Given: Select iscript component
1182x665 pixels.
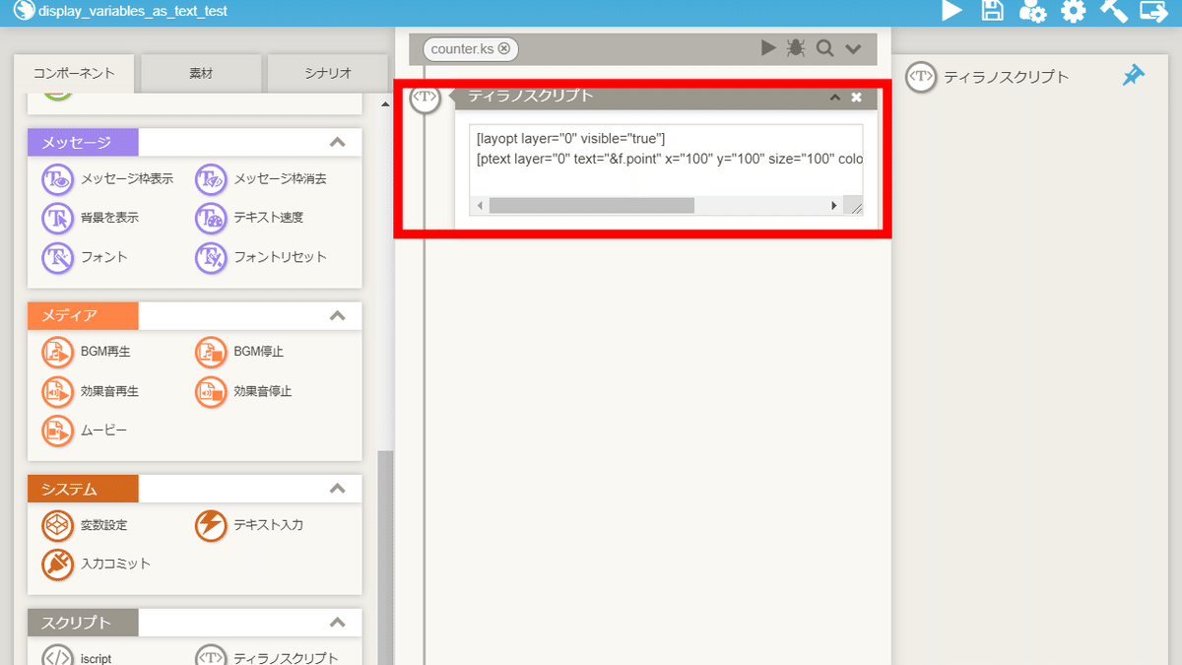Looking at the screenshot, I should click(x=77, y=657).
